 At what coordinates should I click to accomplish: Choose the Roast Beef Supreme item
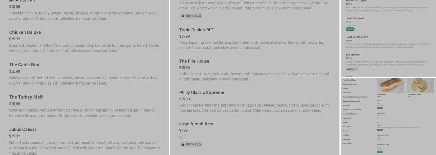[x=357, y=37]
